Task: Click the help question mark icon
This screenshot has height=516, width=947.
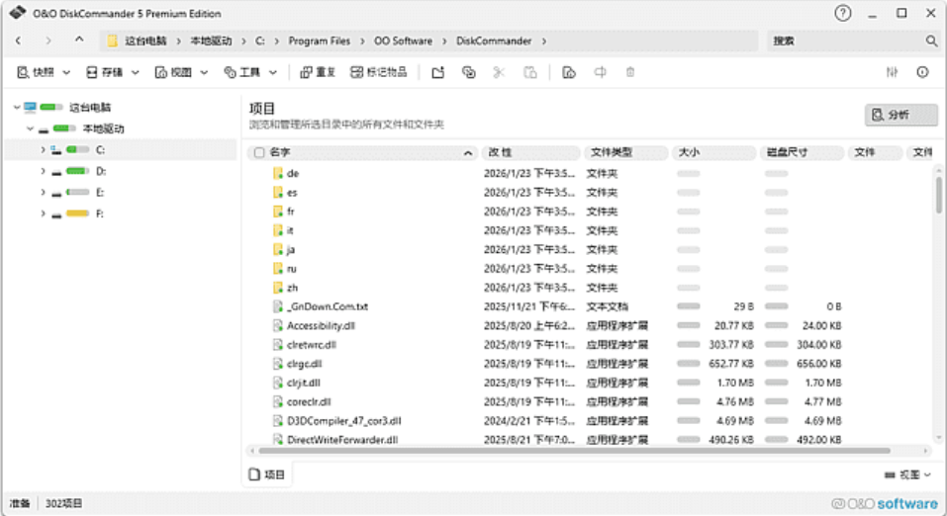Action: tap(842, 13)
